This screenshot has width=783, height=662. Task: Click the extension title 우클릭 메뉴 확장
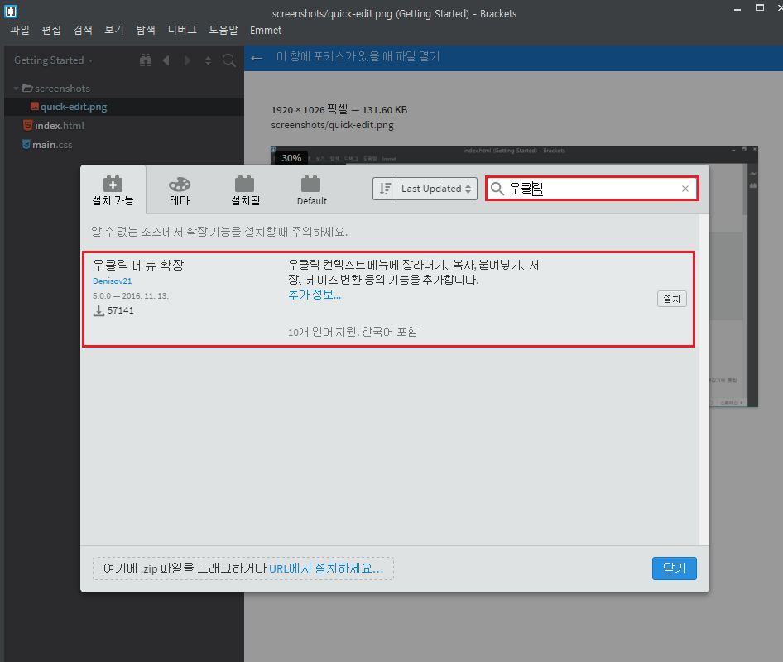pyautogui.click(x=138, y=265)
